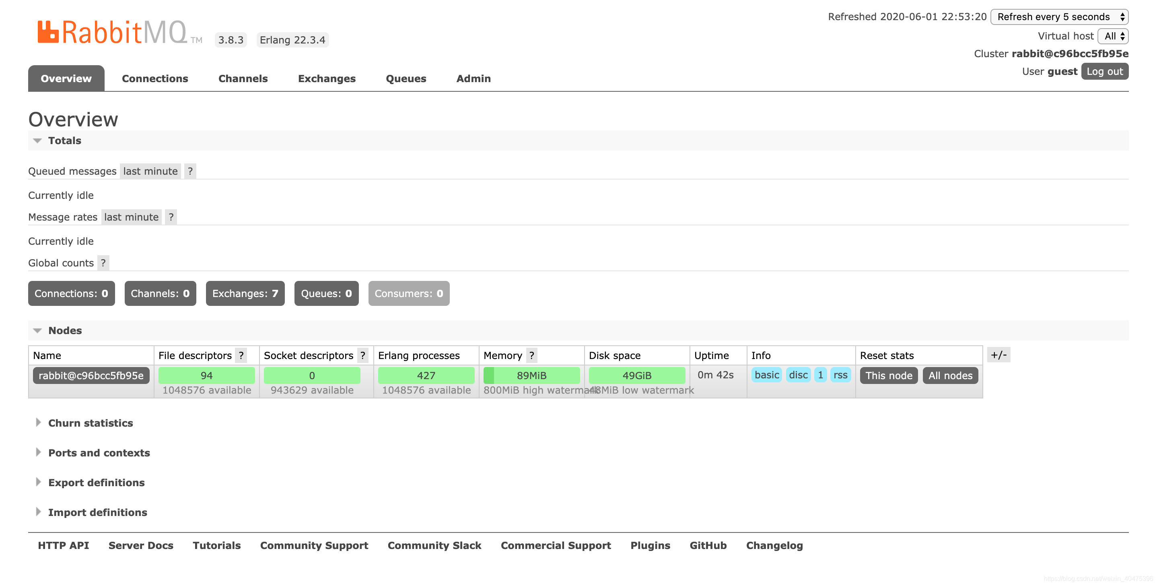Open the File descriptors help tooltip
The height and width of the screenshot is (586, 1157).
(x=242, y=355)
